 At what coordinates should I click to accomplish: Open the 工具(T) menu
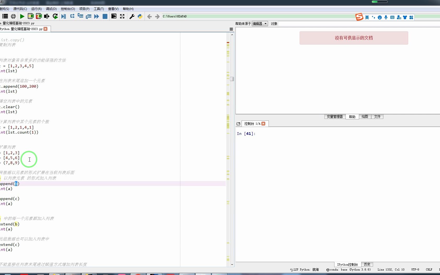99,9
